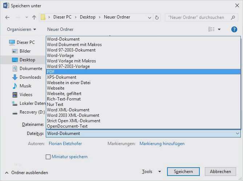Click the search magnifier icon
The image size is (243, 181).
[233, 17]
